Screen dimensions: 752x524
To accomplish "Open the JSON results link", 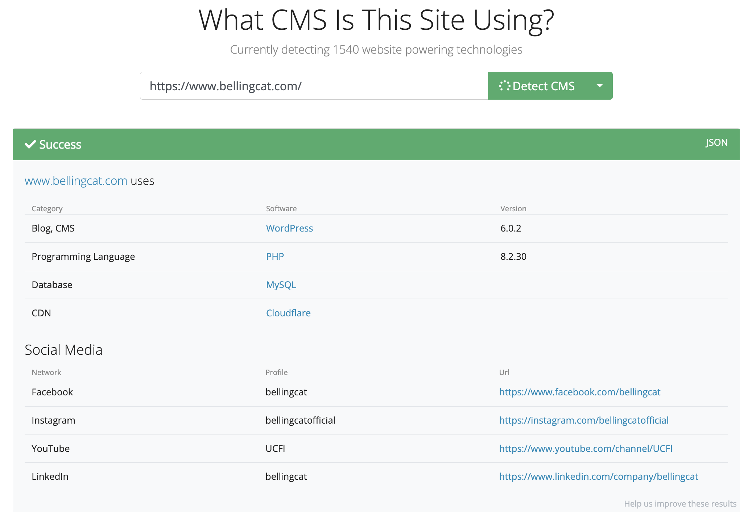I will pos(716,142).
